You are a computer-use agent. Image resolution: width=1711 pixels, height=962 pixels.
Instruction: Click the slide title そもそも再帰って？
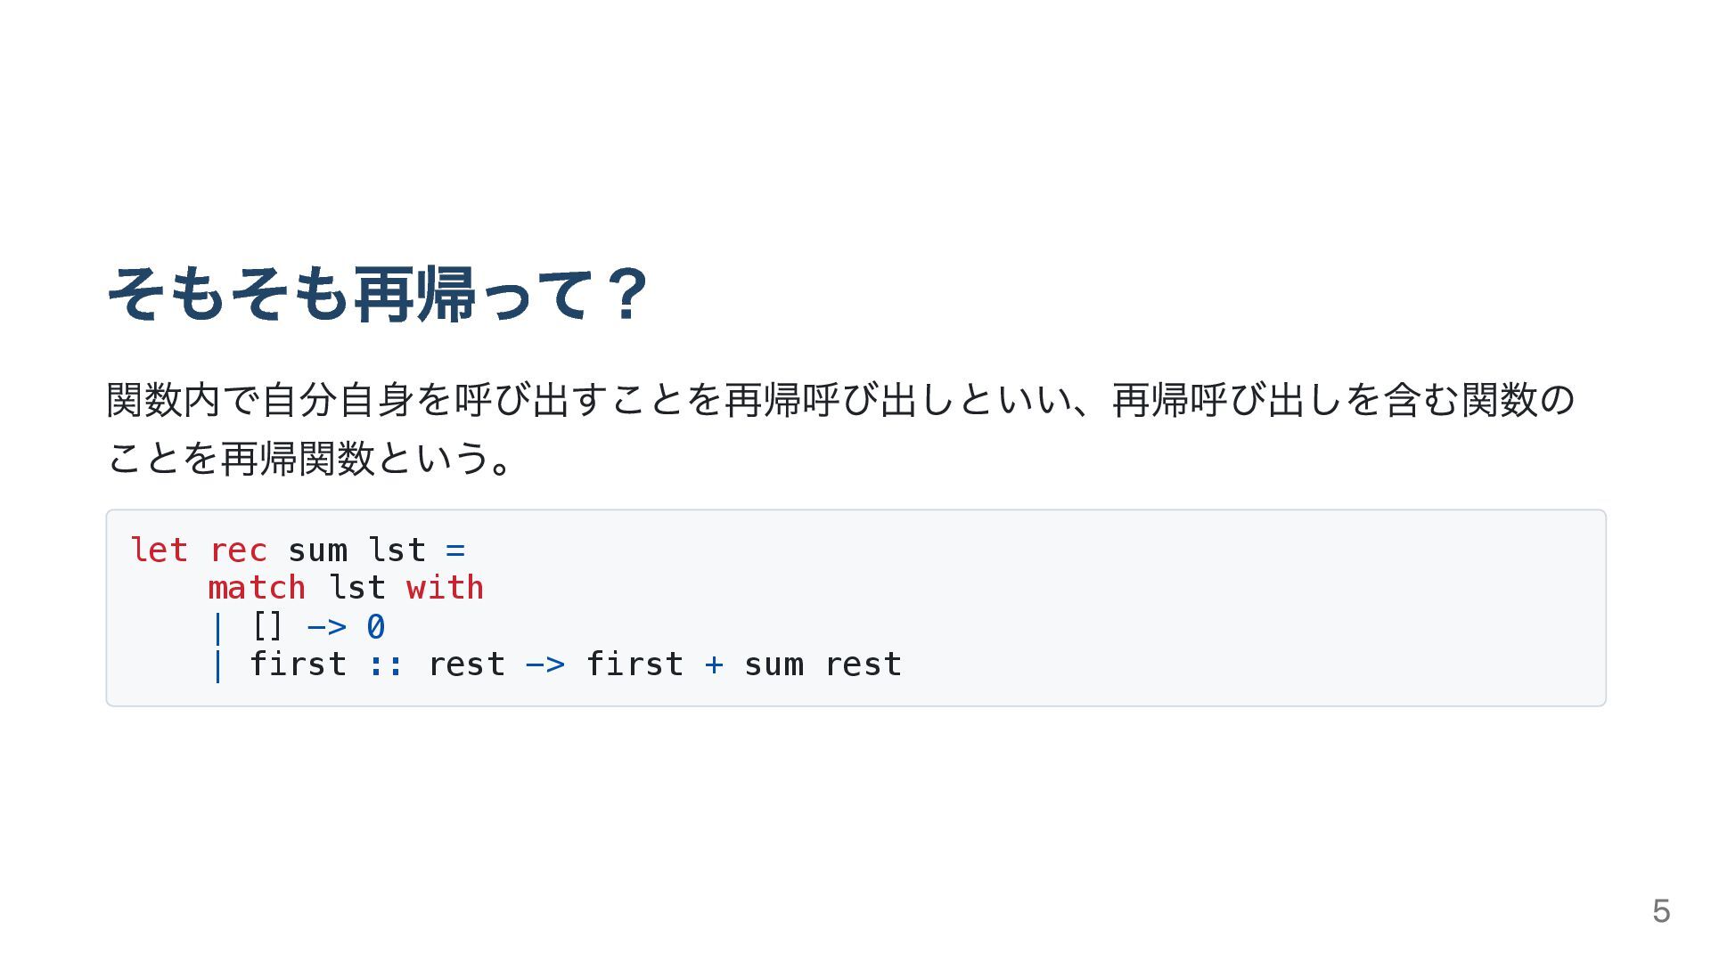[x=378, y=294]
